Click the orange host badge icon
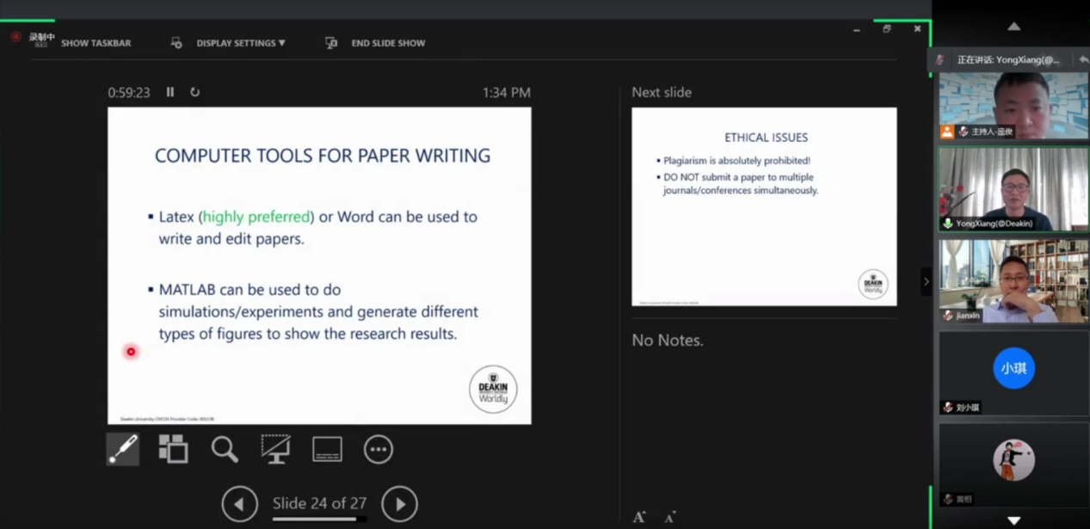Image resolution: width=1090 pixels, height=529 pixels. [947, 132]
